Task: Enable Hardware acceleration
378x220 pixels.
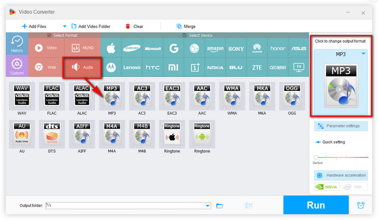Action: [341, 176]
